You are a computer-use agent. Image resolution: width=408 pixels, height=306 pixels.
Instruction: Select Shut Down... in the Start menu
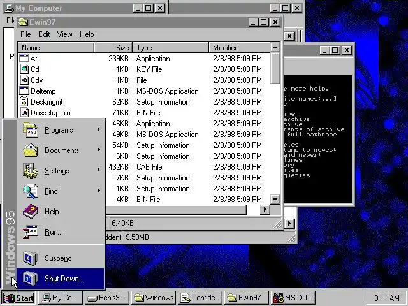pos(61,279)
